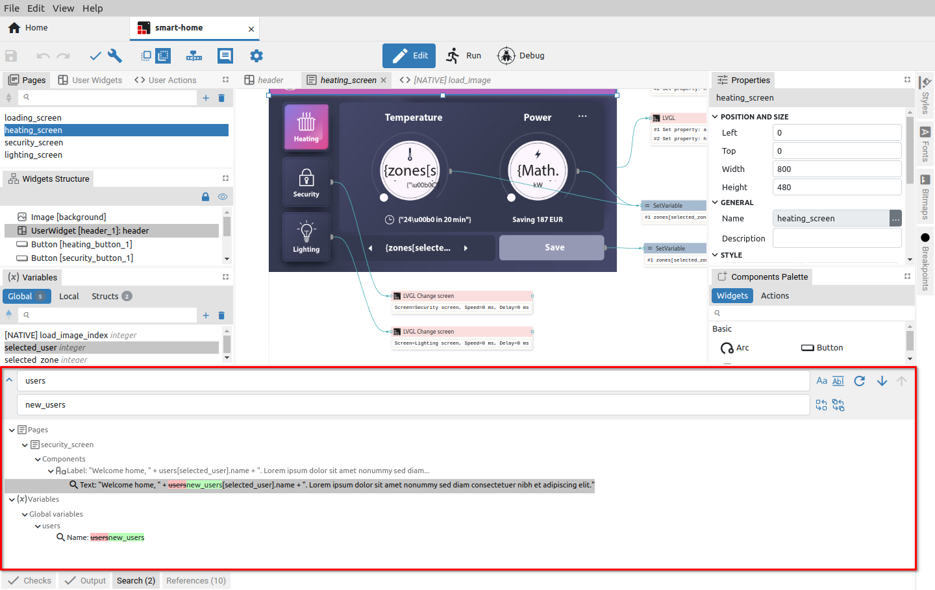935x590 pixels.
Task: Toggle Match Whole Word search option
Action: coord(838,381)
